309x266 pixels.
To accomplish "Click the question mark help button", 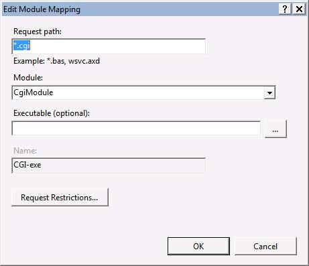I will click(285, 9).
